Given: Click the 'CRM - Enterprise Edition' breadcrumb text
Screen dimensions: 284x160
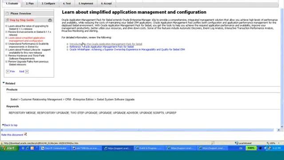Looking at the screenshot, I should coord(79,100).
